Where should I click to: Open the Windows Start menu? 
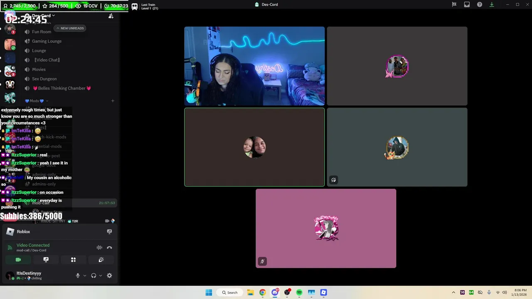(x=209, y=292)
